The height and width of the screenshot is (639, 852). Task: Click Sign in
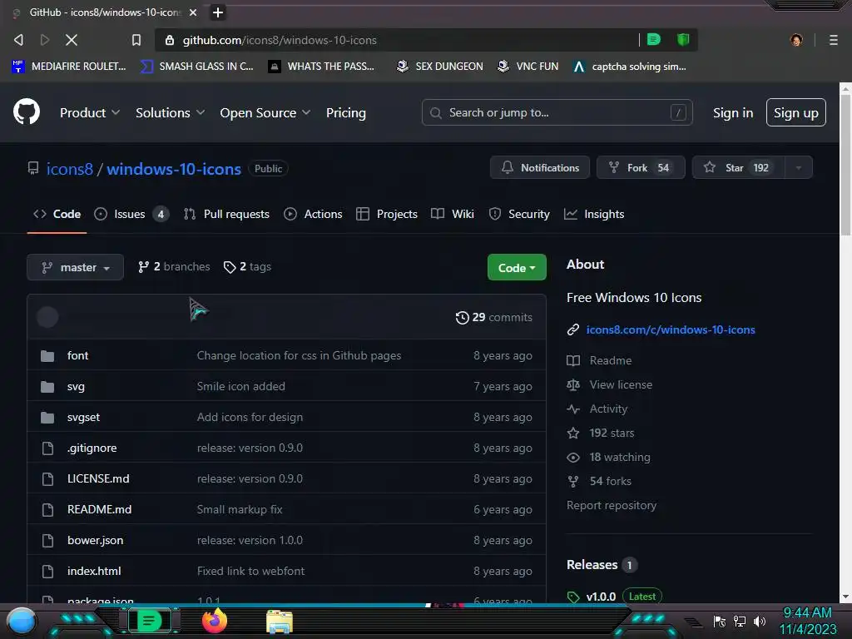tap(732, 112)
